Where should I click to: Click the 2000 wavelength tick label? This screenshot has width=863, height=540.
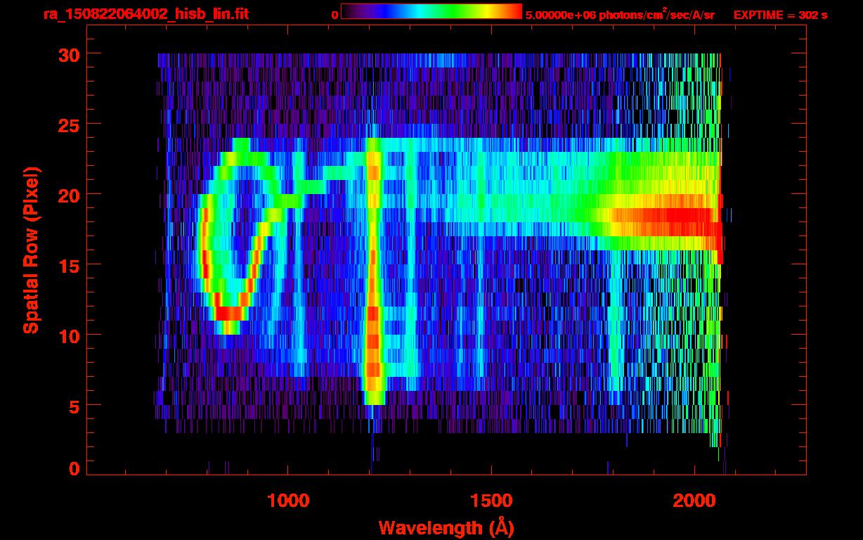[694, 500]
